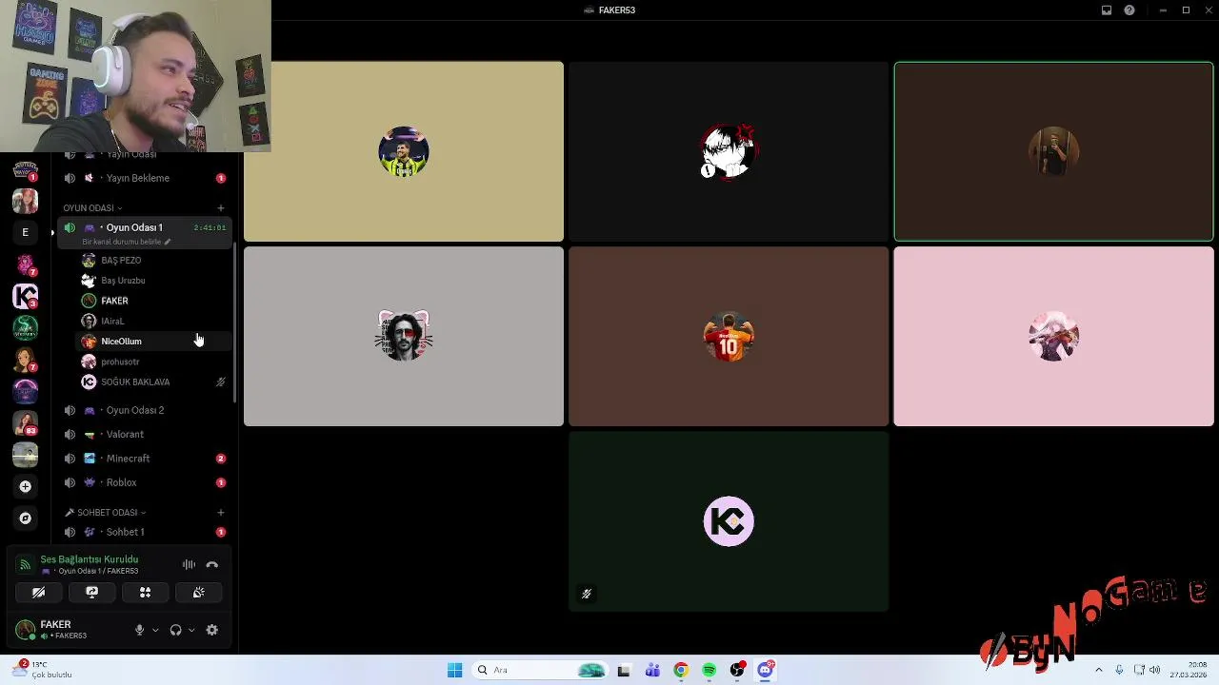Collapse the OYUN ODASI category
The width and height of the screenshot is (1219, 685).
pyautogui.click(x=92, y=207)
